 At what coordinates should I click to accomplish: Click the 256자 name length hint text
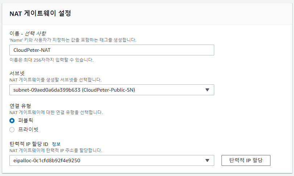tap(51, 60)
